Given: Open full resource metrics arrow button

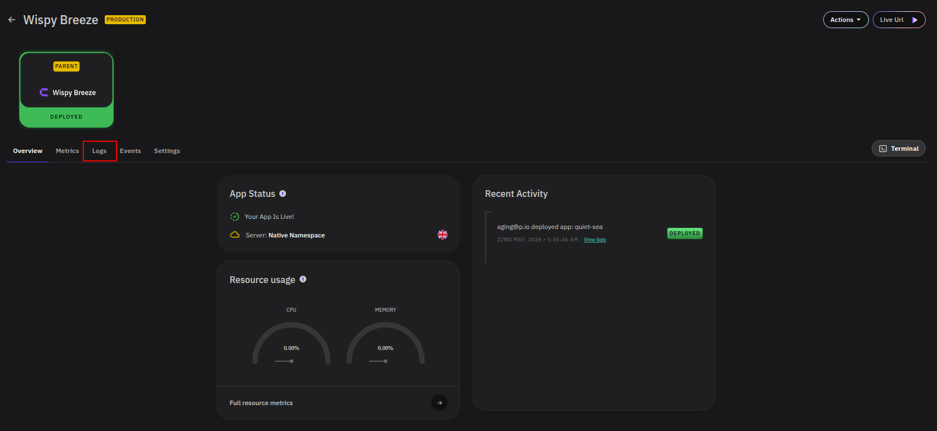Looking at the screenshot, I should coord(439,403).
